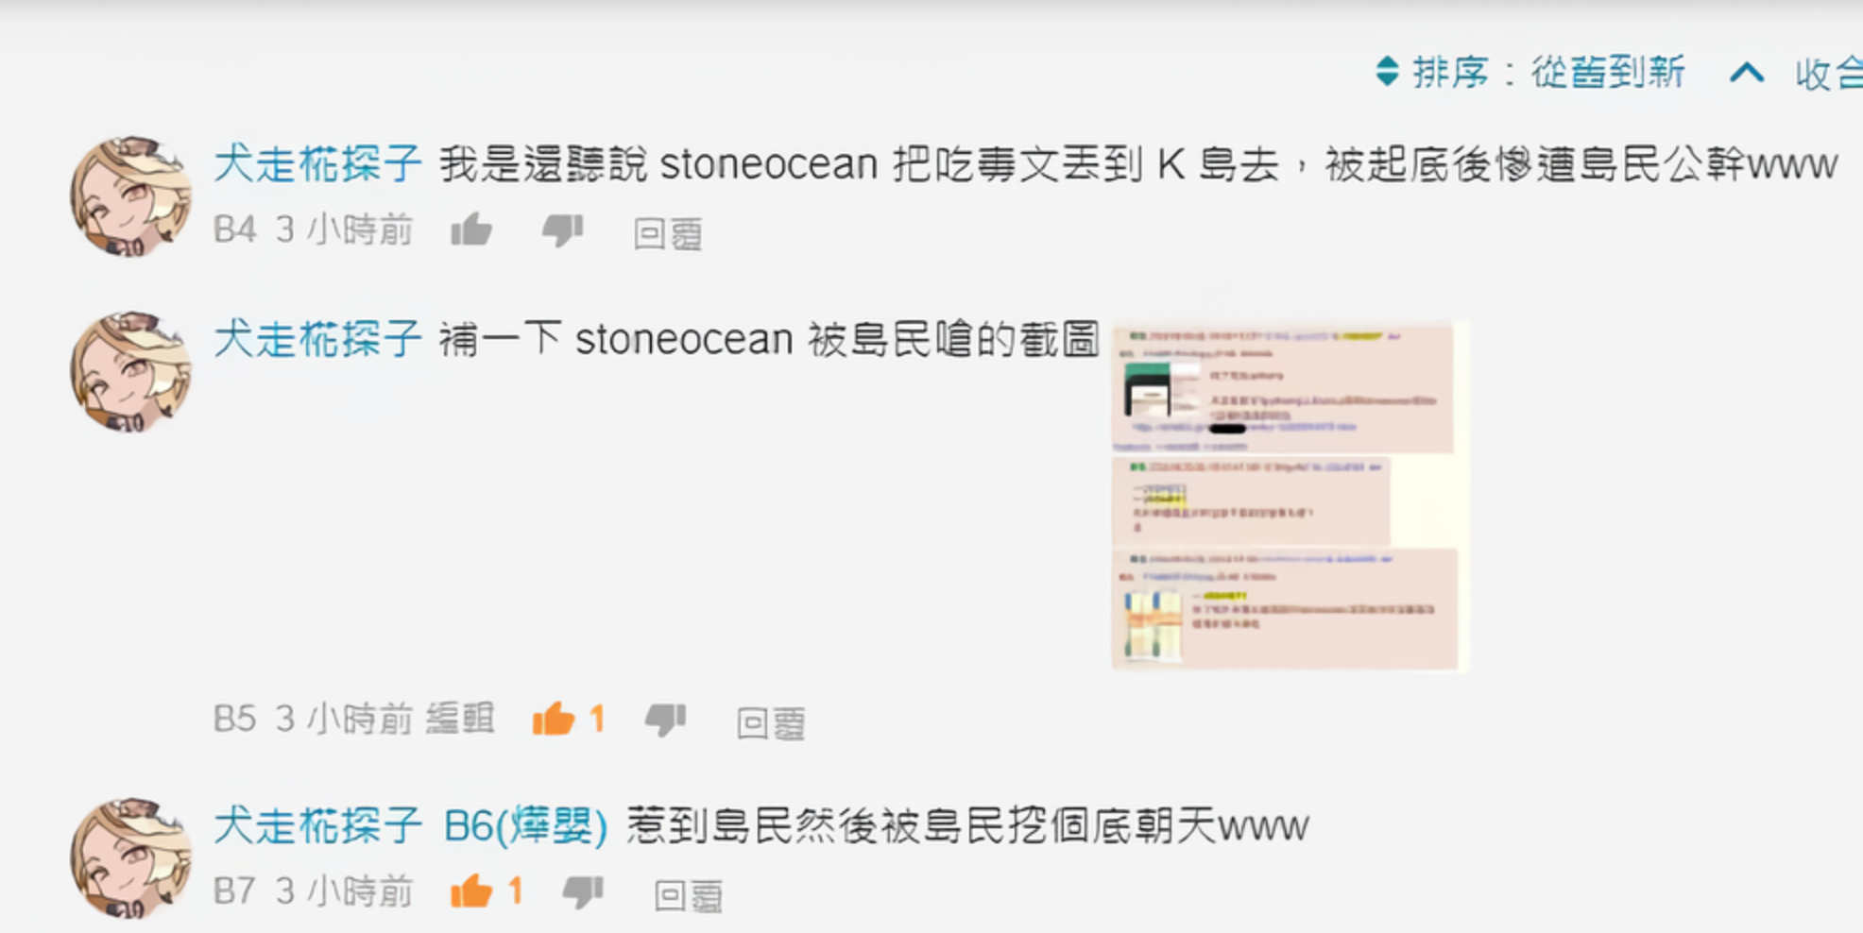Screen dimensions: 1863x933
Task: Toggle the orange thumbs up on B7
Action: (x=471, y=891)
